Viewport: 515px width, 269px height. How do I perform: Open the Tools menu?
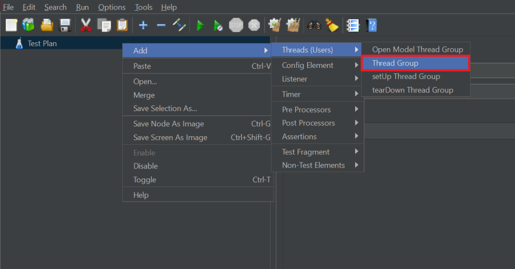click(x=143, y=7)
